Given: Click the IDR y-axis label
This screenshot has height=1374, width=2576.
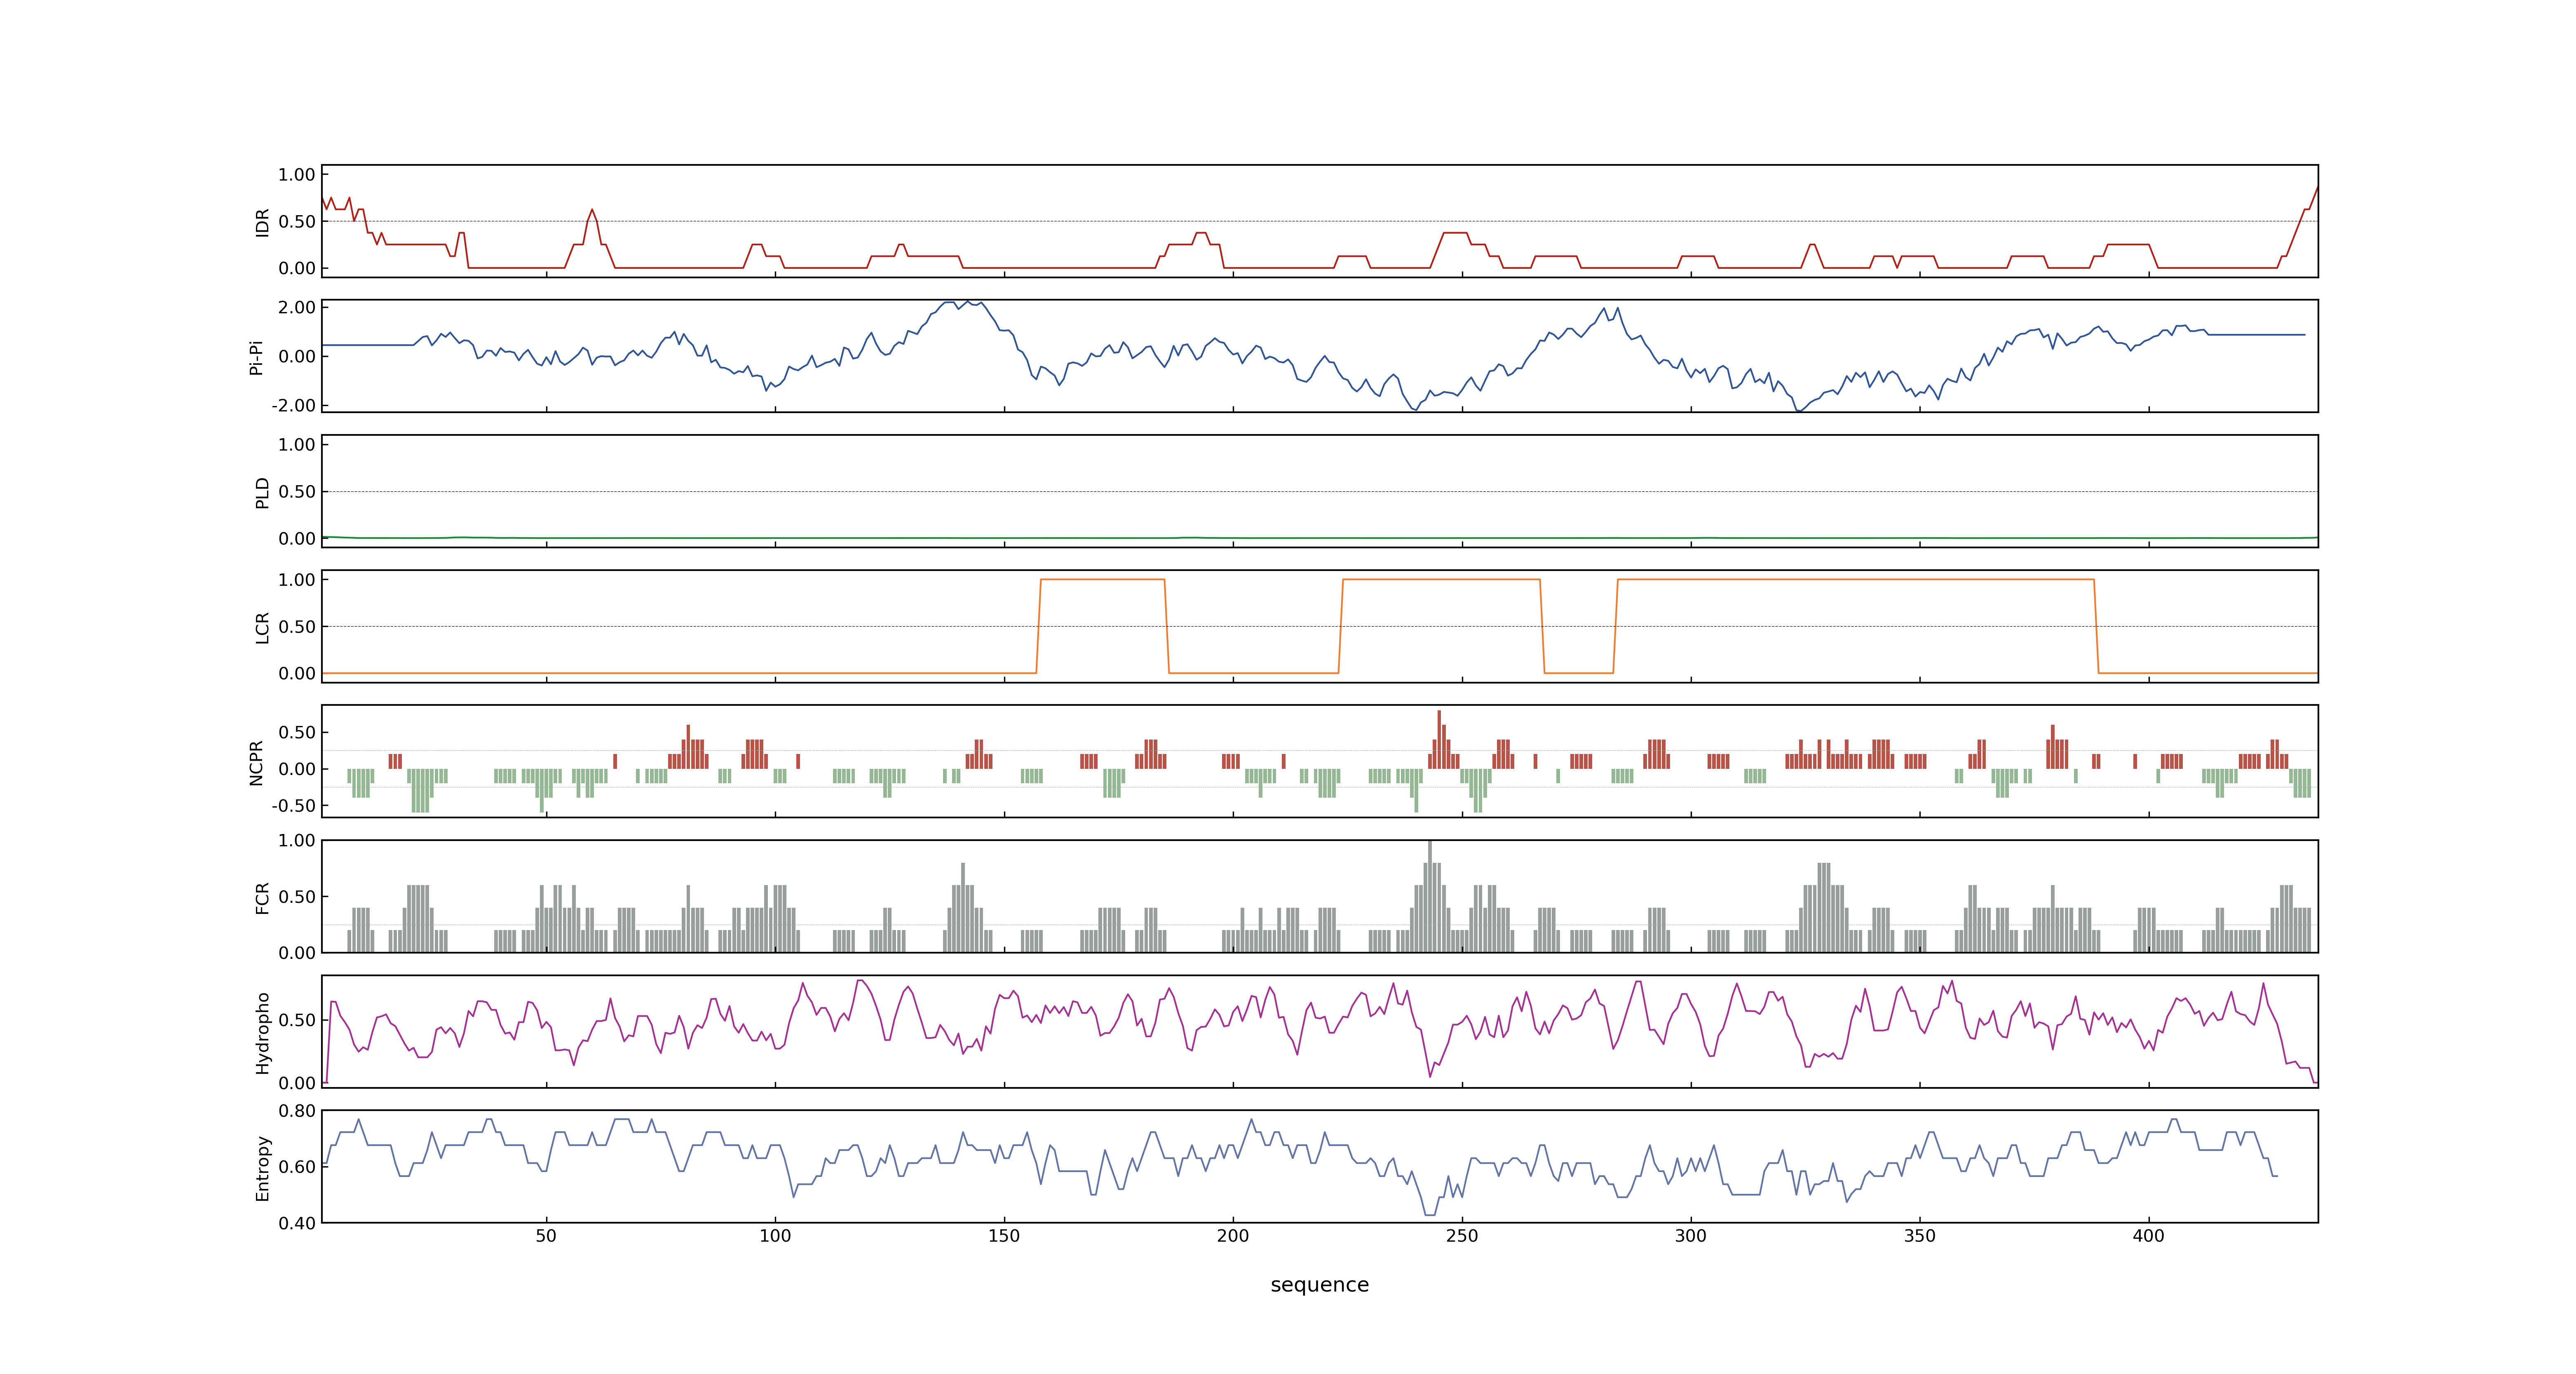Looking at the screenshot, I should click(x=263, y=222).
